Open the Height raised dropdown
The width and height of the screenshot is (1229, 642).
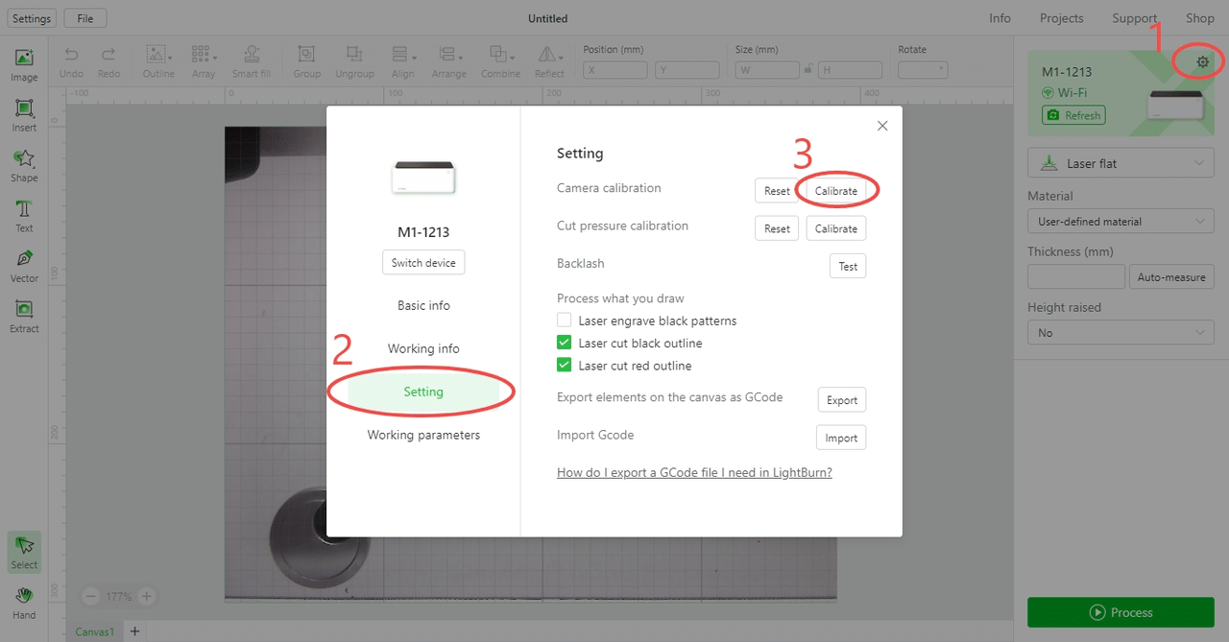click(x=1121, y=333)
